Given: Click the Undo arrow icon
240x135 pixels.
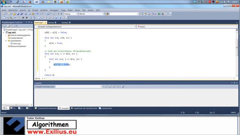Looking at the screenshot, I should pyautogui.click(x=37, y=14).
